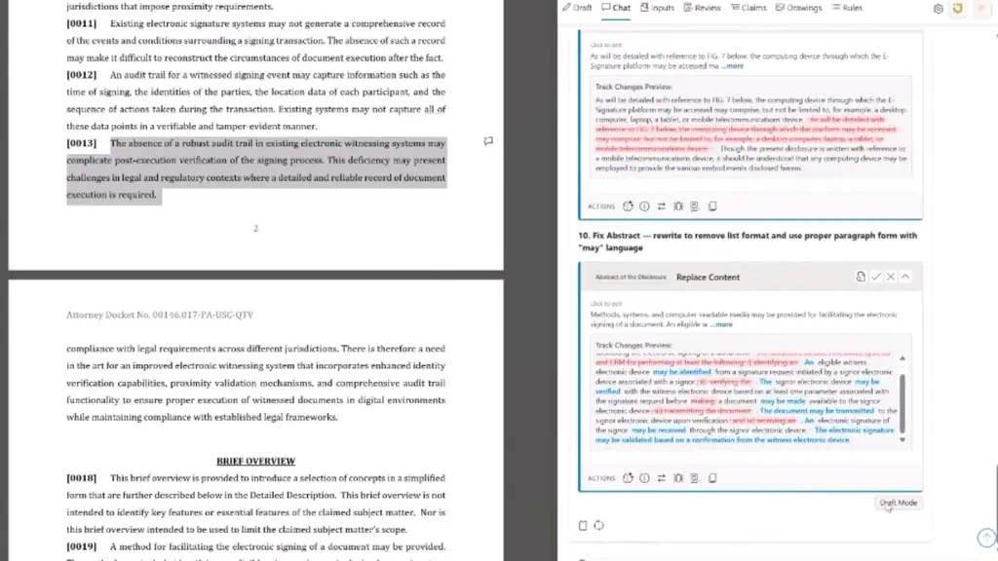Viewport: 998px width, 561px height.
Task: Click bug icon in lower Actions row
Action: coord(678,477)
